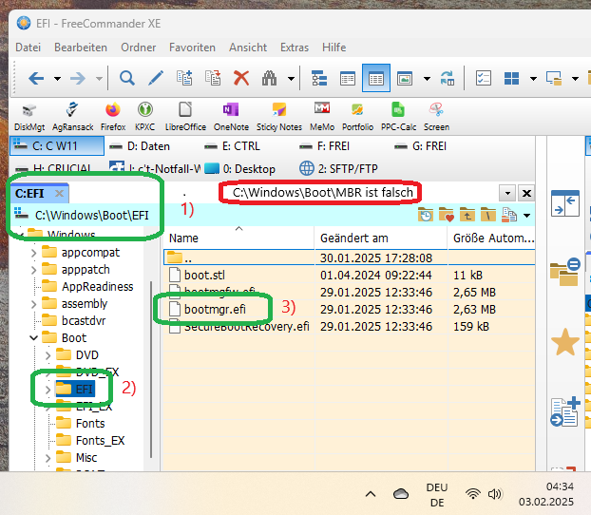This screenshot has width=591, height=515.
Task: Click the Search magnifier icon
Action: tap(127, 79)
